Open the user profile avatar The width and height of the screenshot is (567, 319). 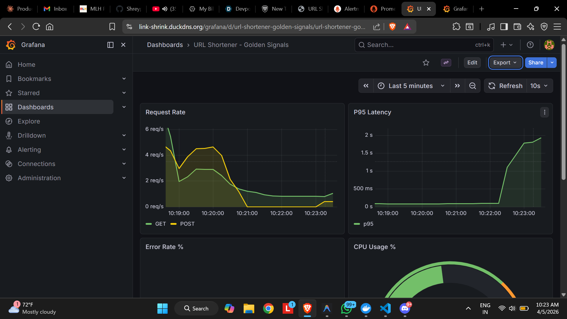(x=549, y=45)
